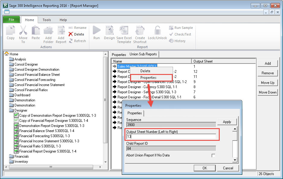
Task: Select the Consol Financial Ratios folder
Action: [x=29, y=90]
